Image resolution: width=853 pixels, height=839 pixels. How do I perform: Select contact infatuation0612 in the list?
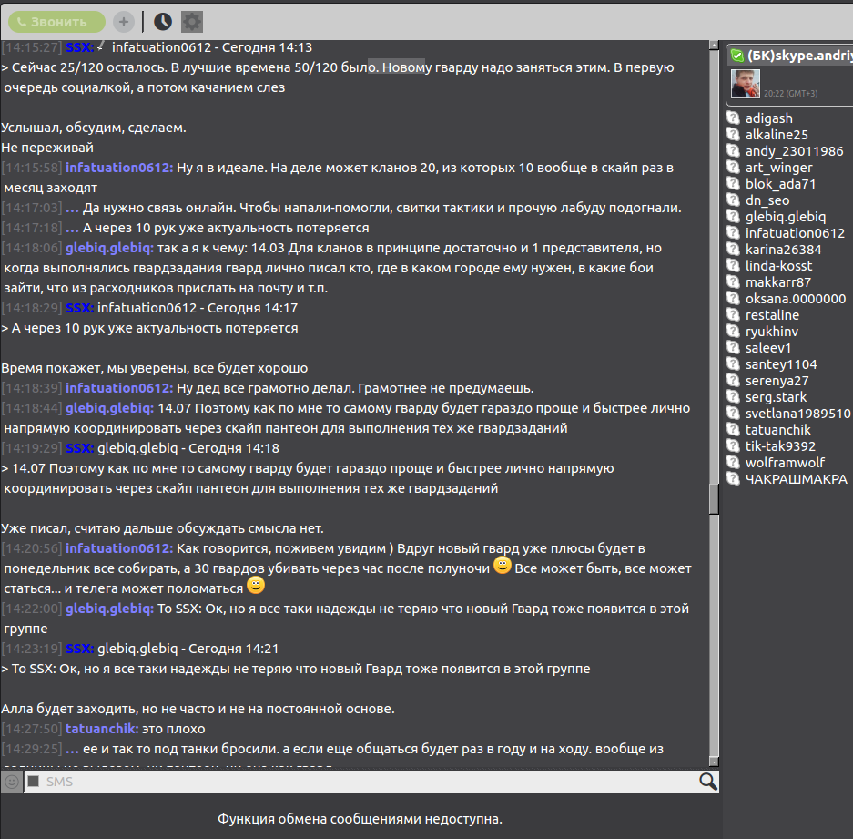point(795,233)
